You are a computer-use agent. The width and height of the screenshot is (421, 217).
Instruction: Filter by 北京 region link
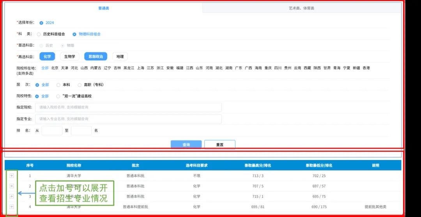(55, 68)
